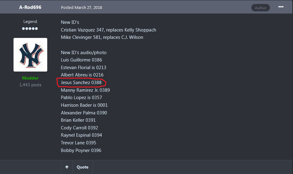Screen dimensions: 293x174
Task: Click the 1,443 posts count
Action: [x=30, y=85]
